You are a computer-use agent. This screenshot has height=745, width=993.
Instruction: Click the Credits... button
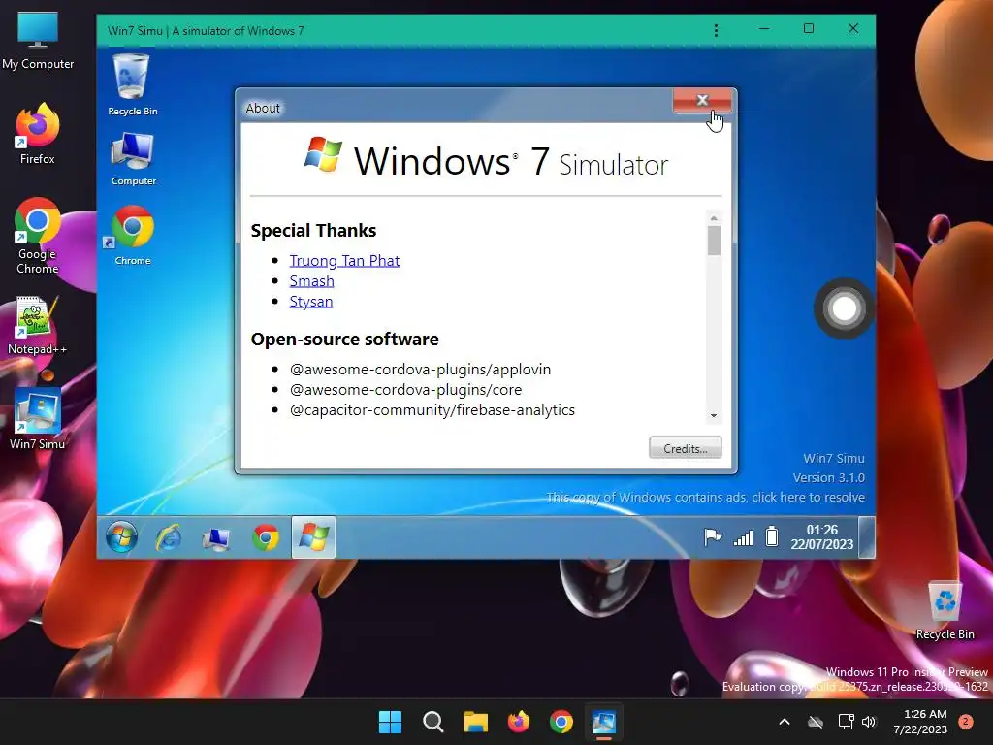[x=686, y=448]
